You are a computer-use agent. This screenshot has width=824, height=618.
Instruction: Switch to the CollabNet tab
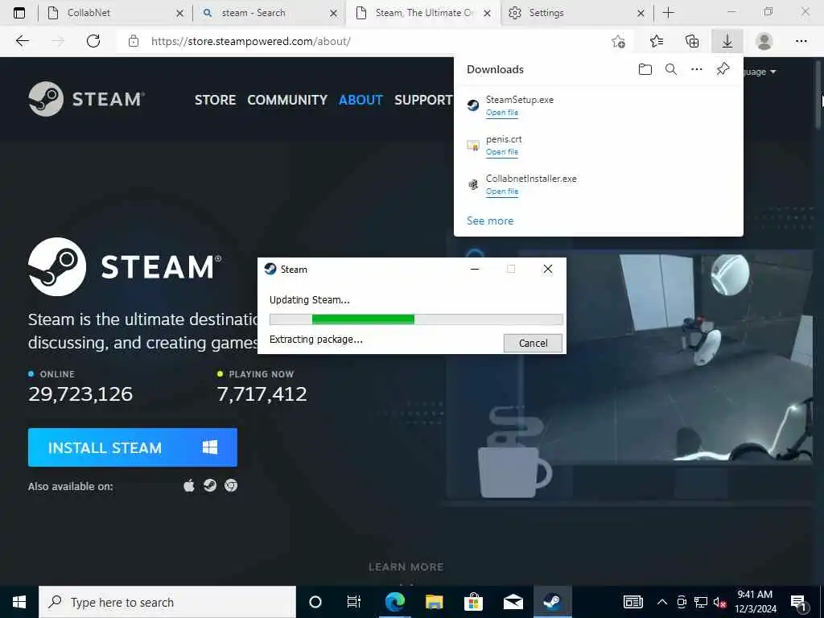click(x=113, y=13)
